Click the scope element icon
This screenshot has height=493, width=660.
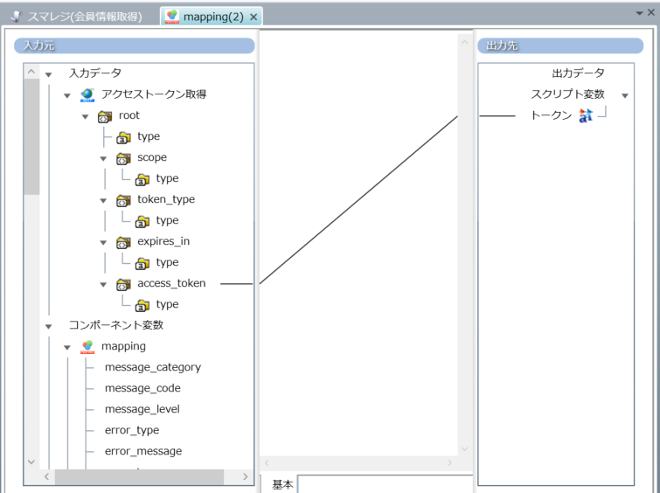pyautogui.click(x=123, y=158)
